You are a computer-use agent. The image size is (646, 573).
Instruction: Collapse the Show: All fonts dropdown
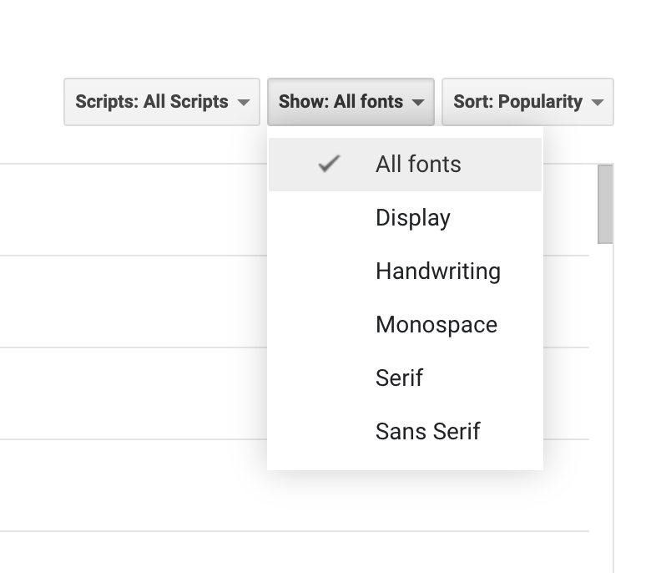tap(351, 102)
